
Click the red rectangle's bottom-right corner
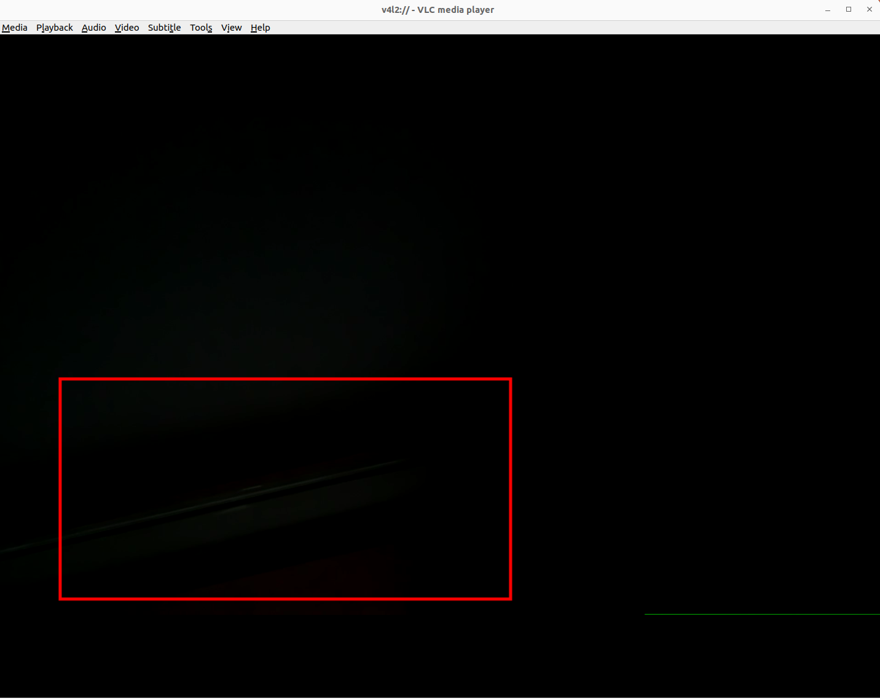[510, 598]
